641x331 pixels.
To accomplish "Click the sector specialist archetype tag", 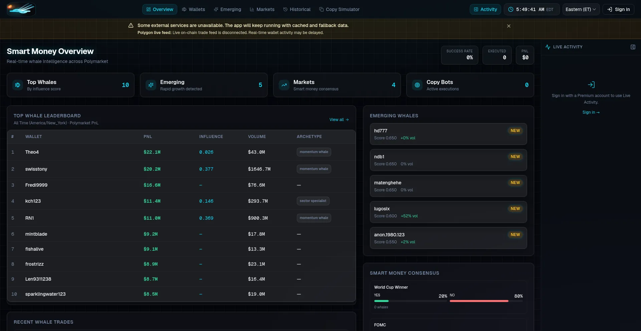I will tap(313, 201).
